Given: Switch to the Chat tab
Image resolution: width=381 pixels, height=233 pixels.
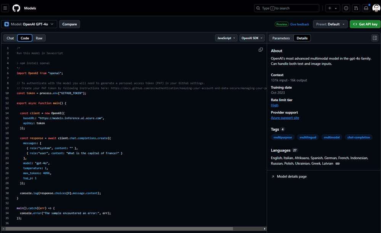Looking at the screenshot, I should (x=10, y=38).
